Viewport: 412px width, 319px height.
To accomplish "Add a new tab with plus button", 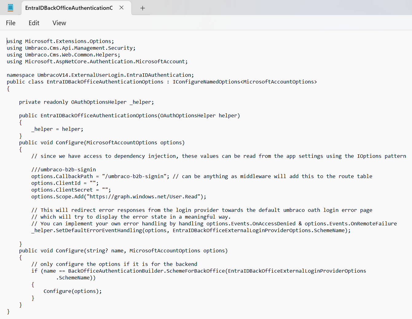I will (143, 8).
